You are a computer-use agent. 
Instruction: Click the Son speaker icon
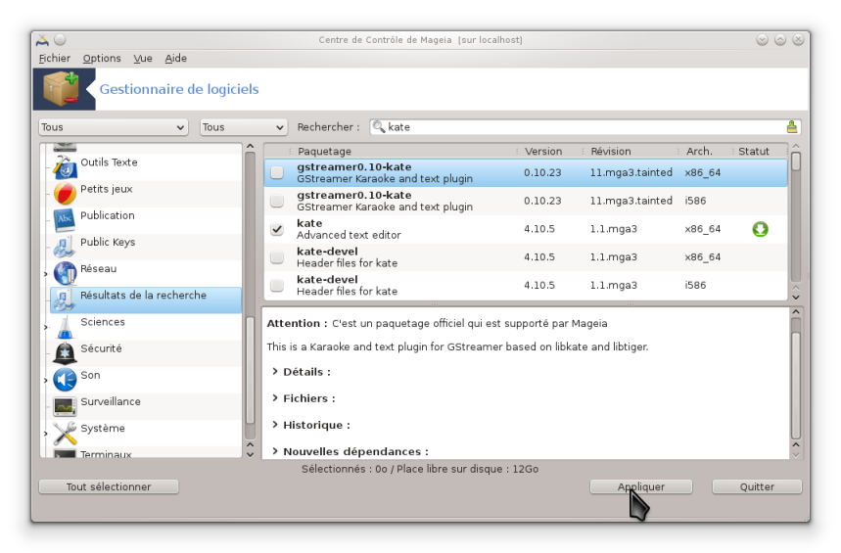pos(65,380)
